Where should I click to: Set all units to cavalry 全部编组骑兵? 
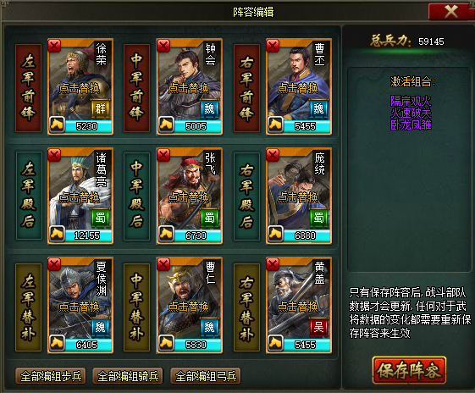point(128,376)
